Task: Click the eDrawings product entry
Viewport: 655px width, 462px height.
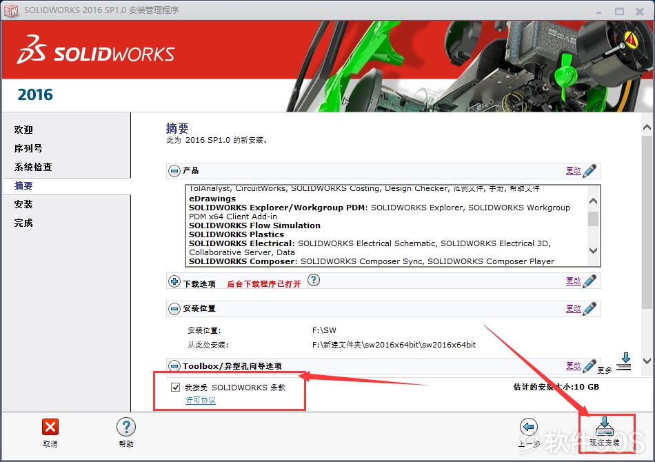Action: [x=212, y=199]
